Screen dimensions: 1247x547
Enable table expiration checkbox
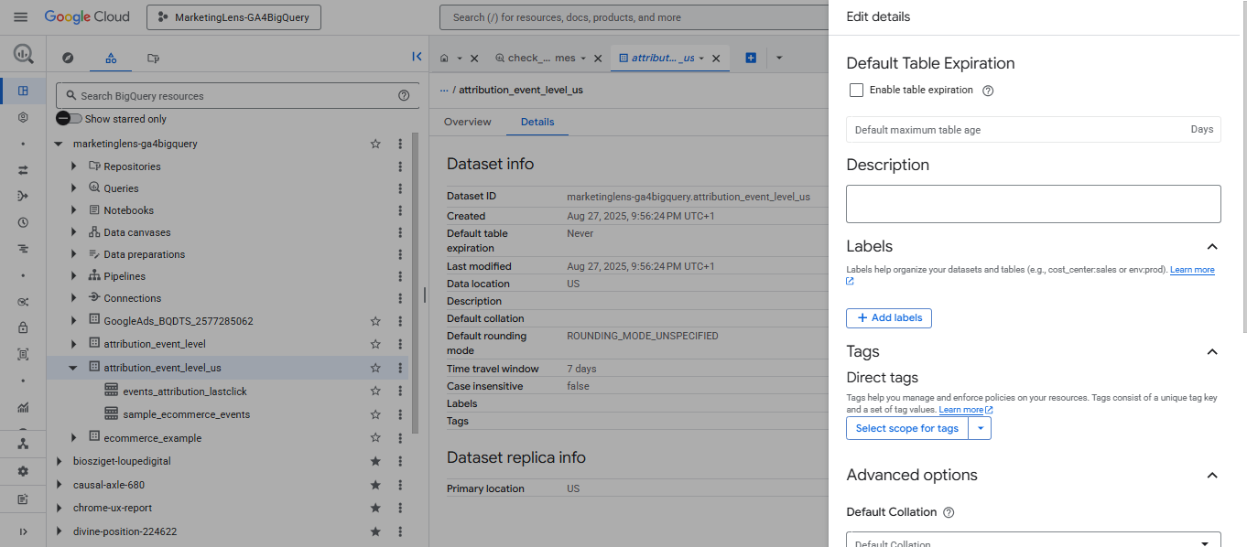pos(856,90)
